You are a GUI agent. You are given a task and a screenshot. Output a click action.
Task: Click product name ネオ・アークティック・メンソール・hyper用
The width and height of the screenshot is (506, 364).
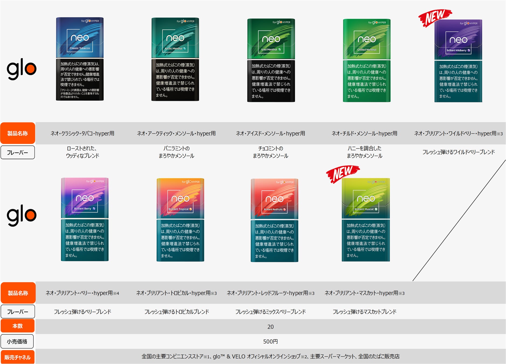pos(176,133)
